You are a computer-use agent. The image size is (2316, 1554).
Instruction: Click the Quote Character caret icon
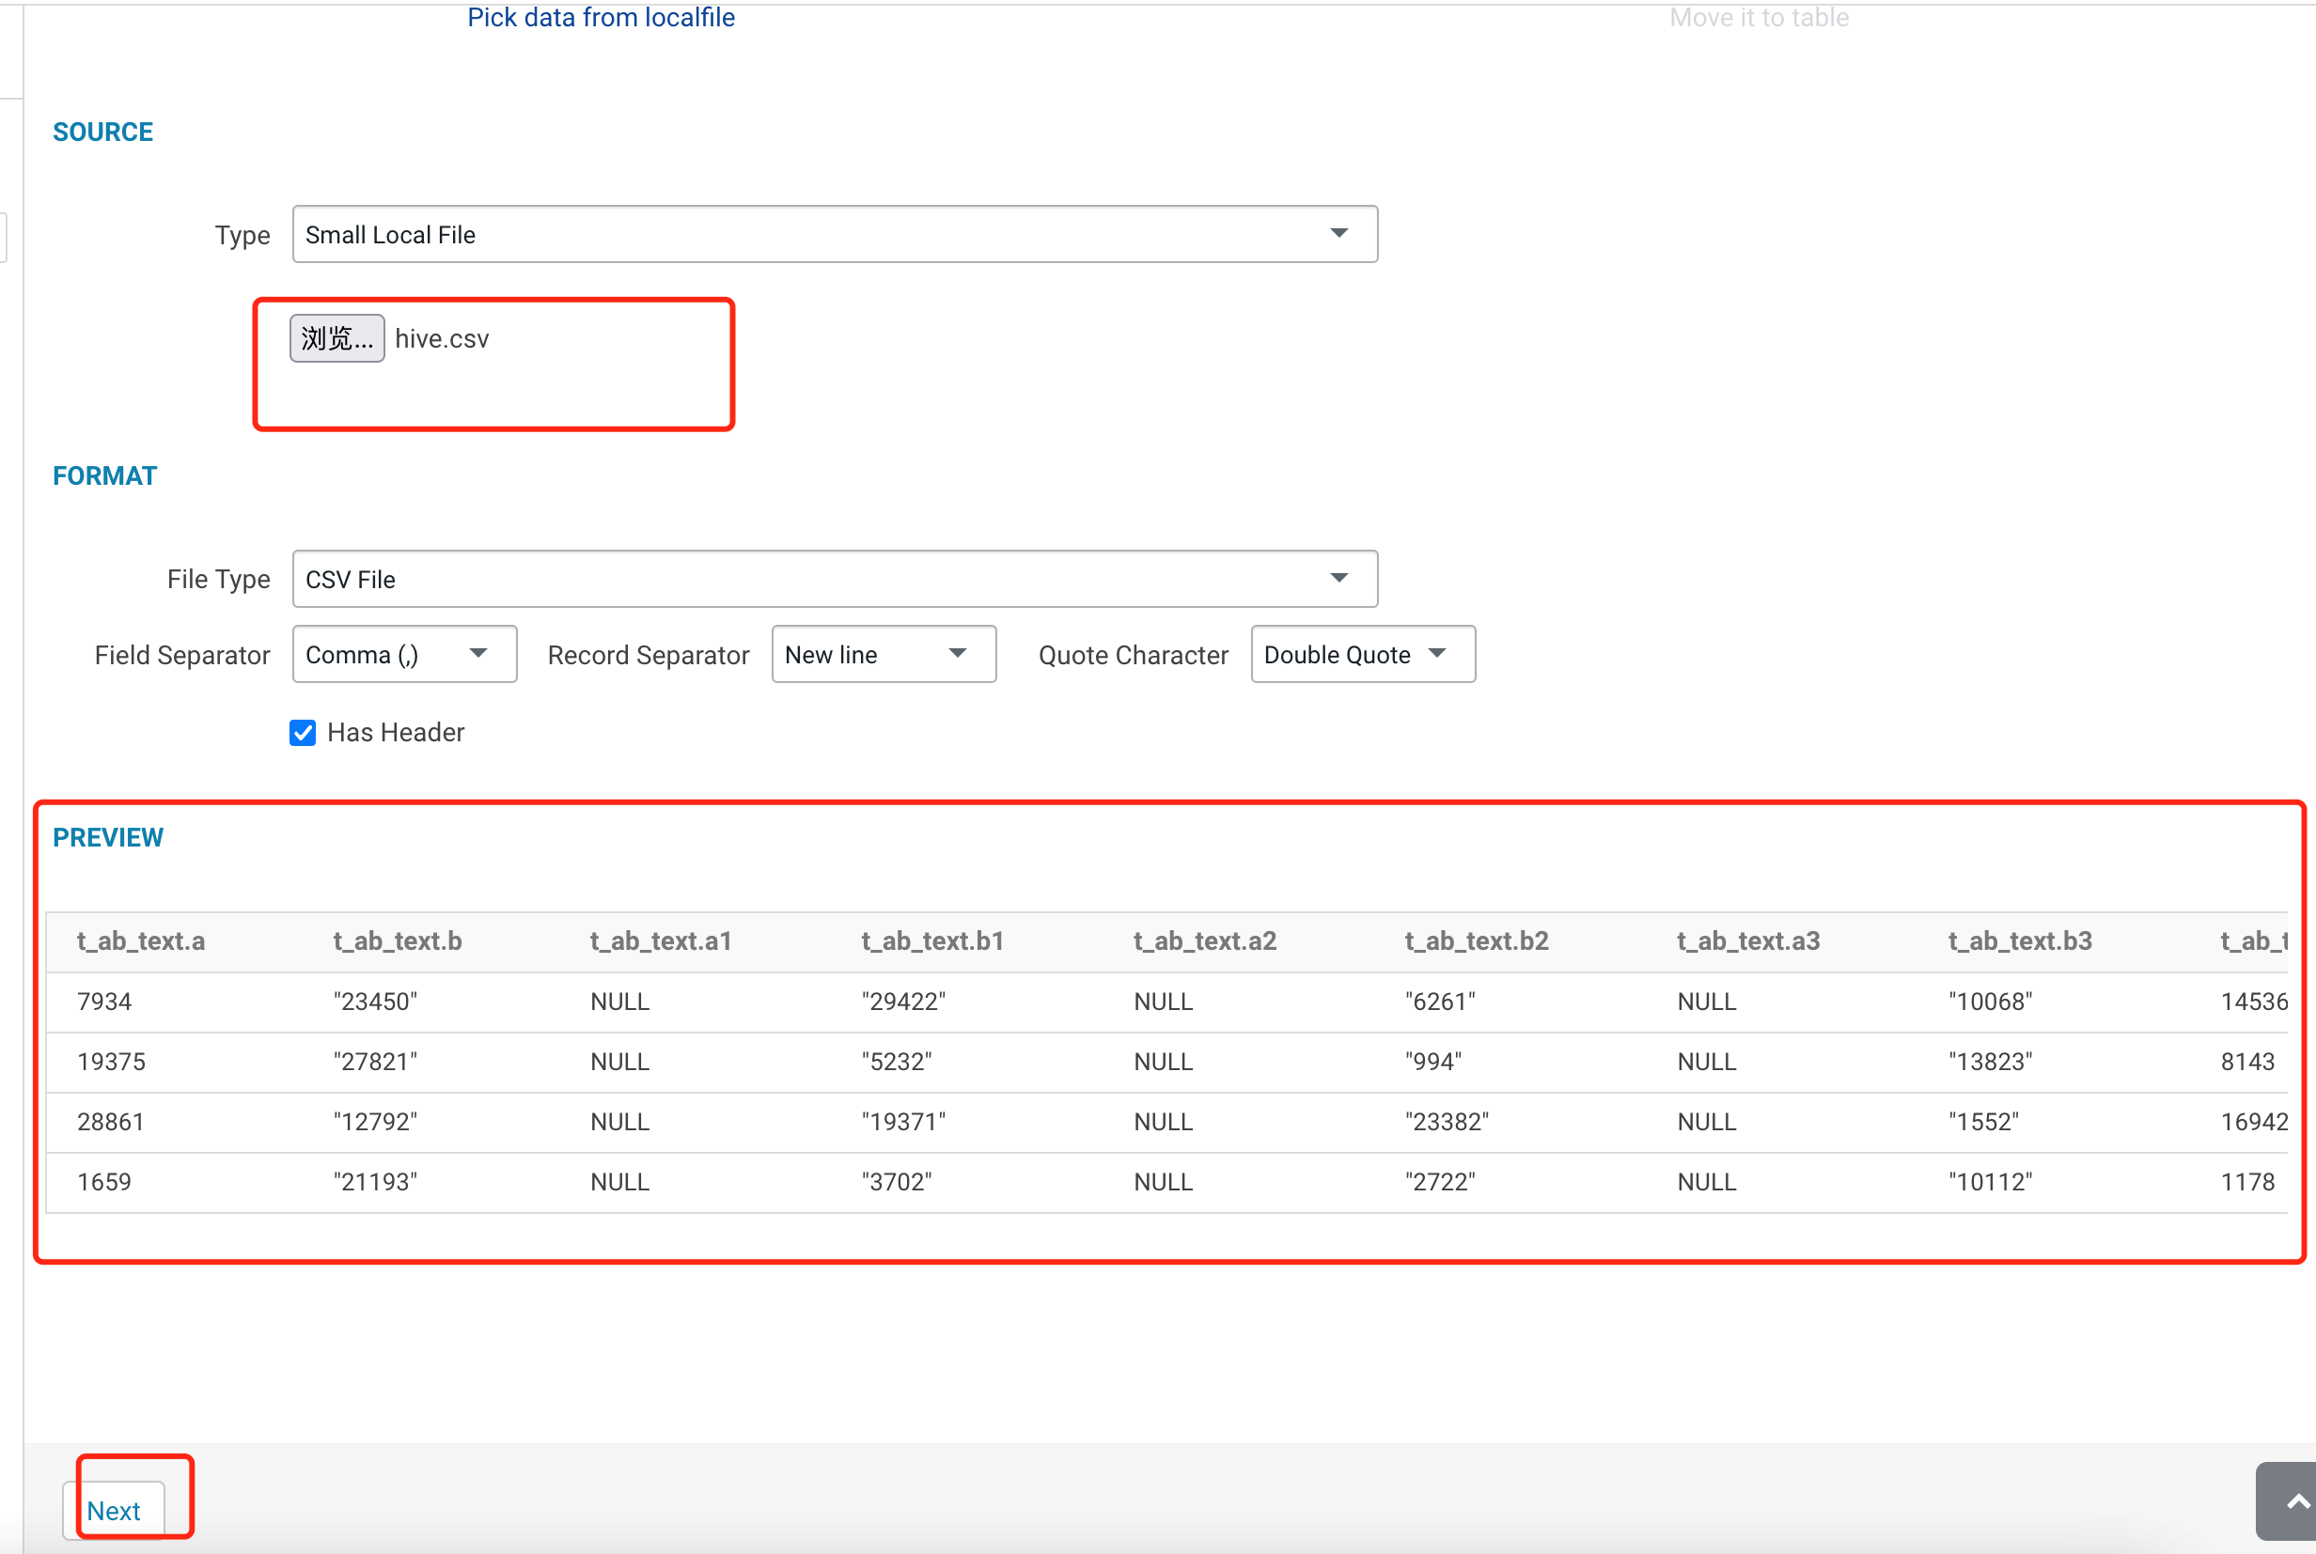[1437, 654]
